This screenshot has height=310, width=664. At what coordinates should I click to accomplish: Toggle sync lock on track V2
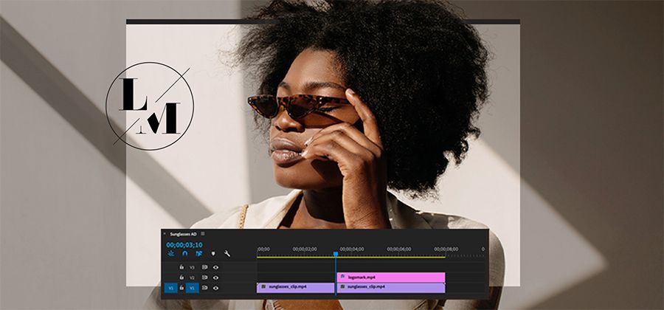[204, 278]
